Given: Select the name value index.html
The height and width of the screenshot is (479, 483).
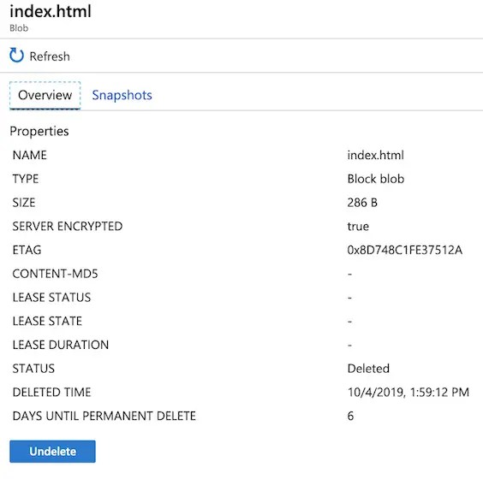Looking at the screenshot, I should tap(375, 155).
